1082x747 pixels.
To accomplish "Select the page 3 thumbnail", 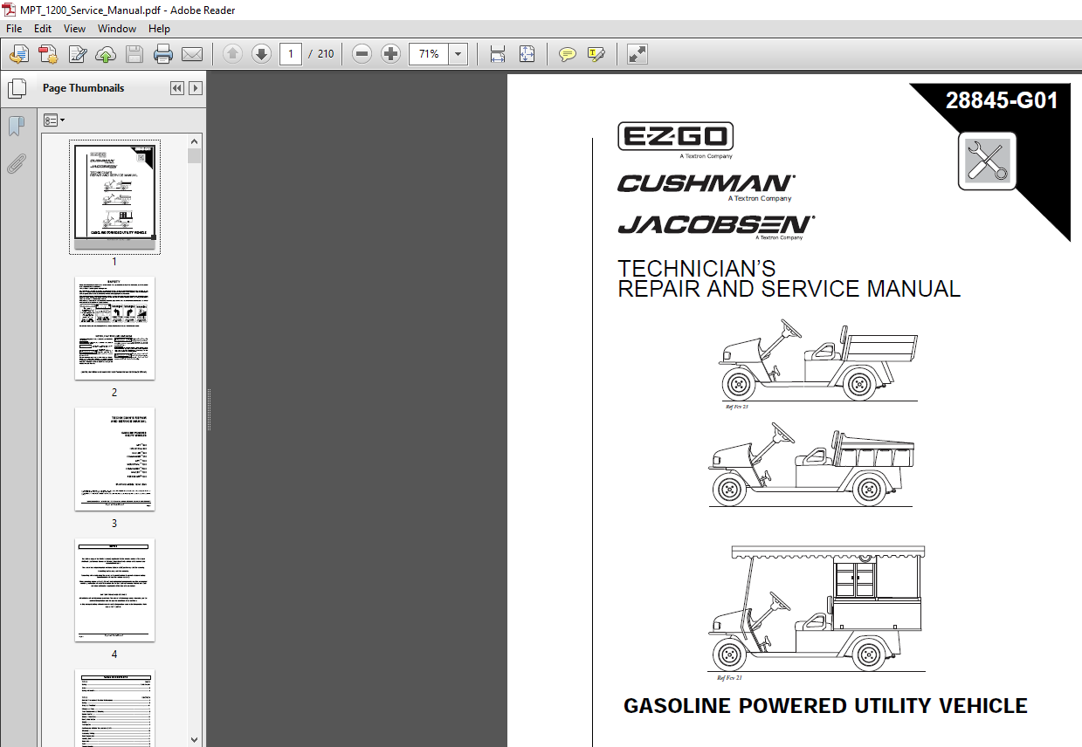I will 114,459.
